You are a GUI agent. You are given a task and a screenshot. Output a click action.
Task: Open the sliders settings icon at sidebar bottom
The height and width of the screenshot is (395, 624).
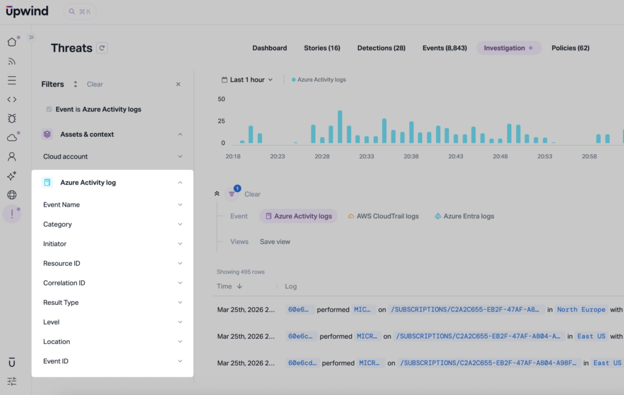pyautogui.click(x=12, y=381)
